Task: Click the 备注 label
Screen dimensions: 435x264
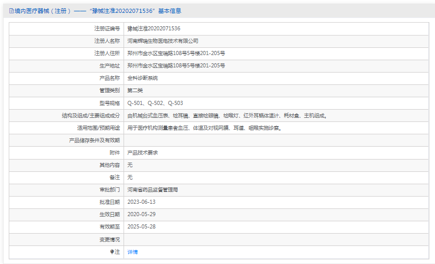Action: coord(115,177)
